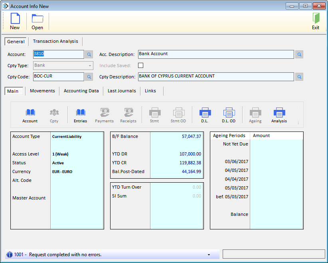
Task: Open the Movements tab
Action: click(42, 91)
